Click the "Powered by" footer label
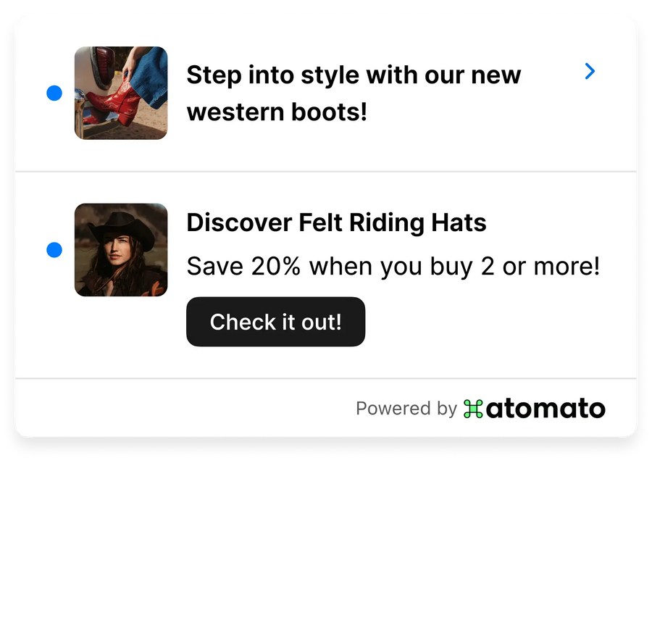The height and width of the screenshot is (642, 652). (406, 409)
